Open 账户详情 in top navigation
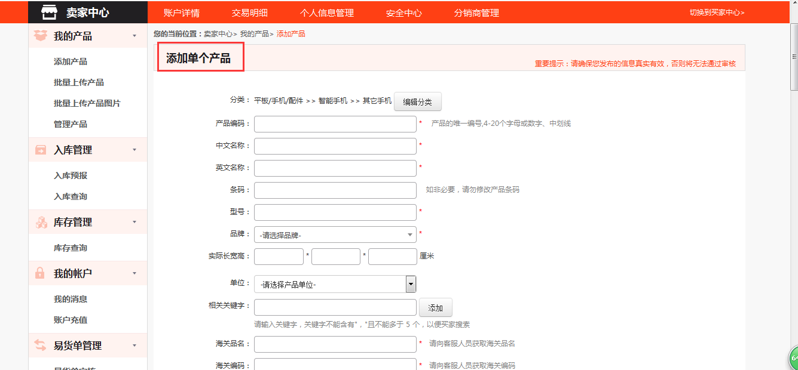Image resolution: width=798 pixels, height=370 pixels. [182, 13]
